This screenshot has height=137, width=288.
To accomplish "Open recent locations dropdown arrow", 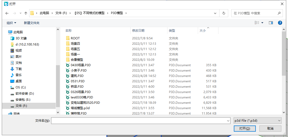I will coord(20,13).
